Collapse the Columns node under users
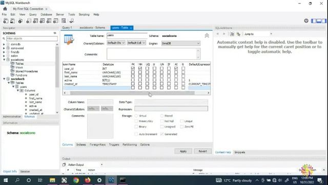 click(18, 90)
